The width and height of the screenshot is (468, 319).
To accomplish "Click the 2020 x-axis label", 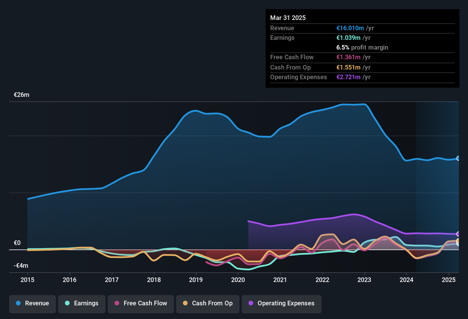I will point(238,280).
